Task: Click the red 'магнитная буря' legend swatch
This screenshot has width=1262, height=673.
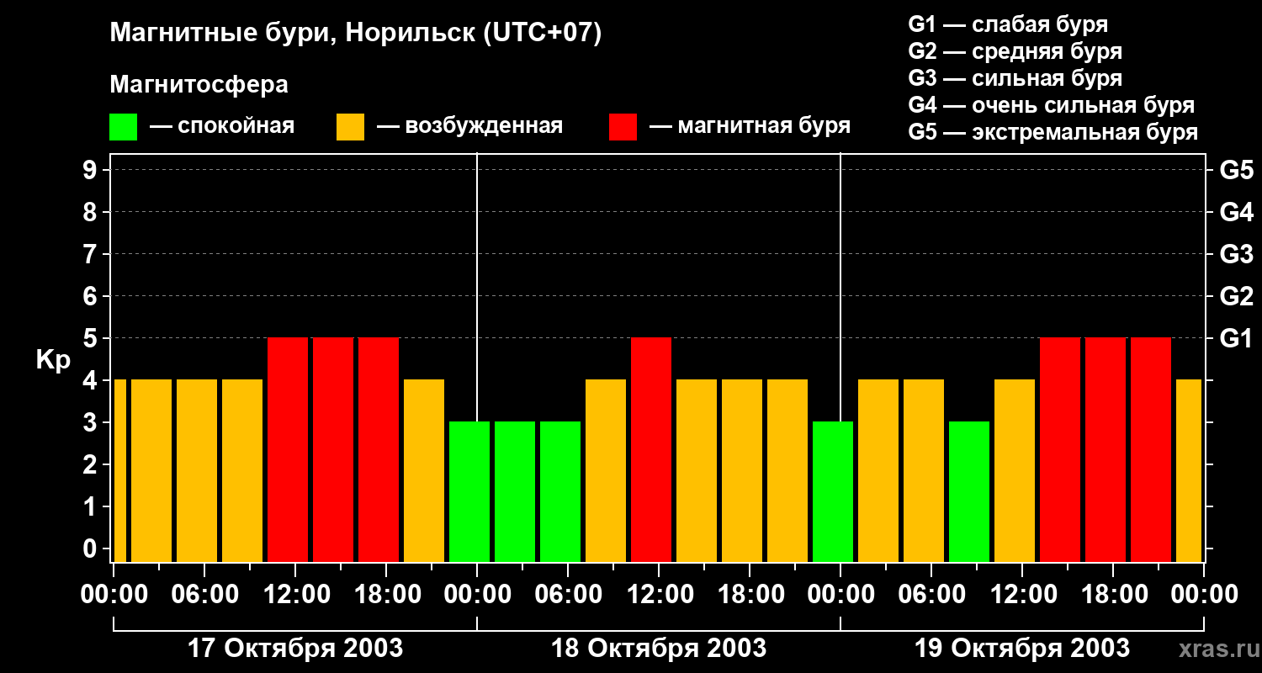Action: 623,127
